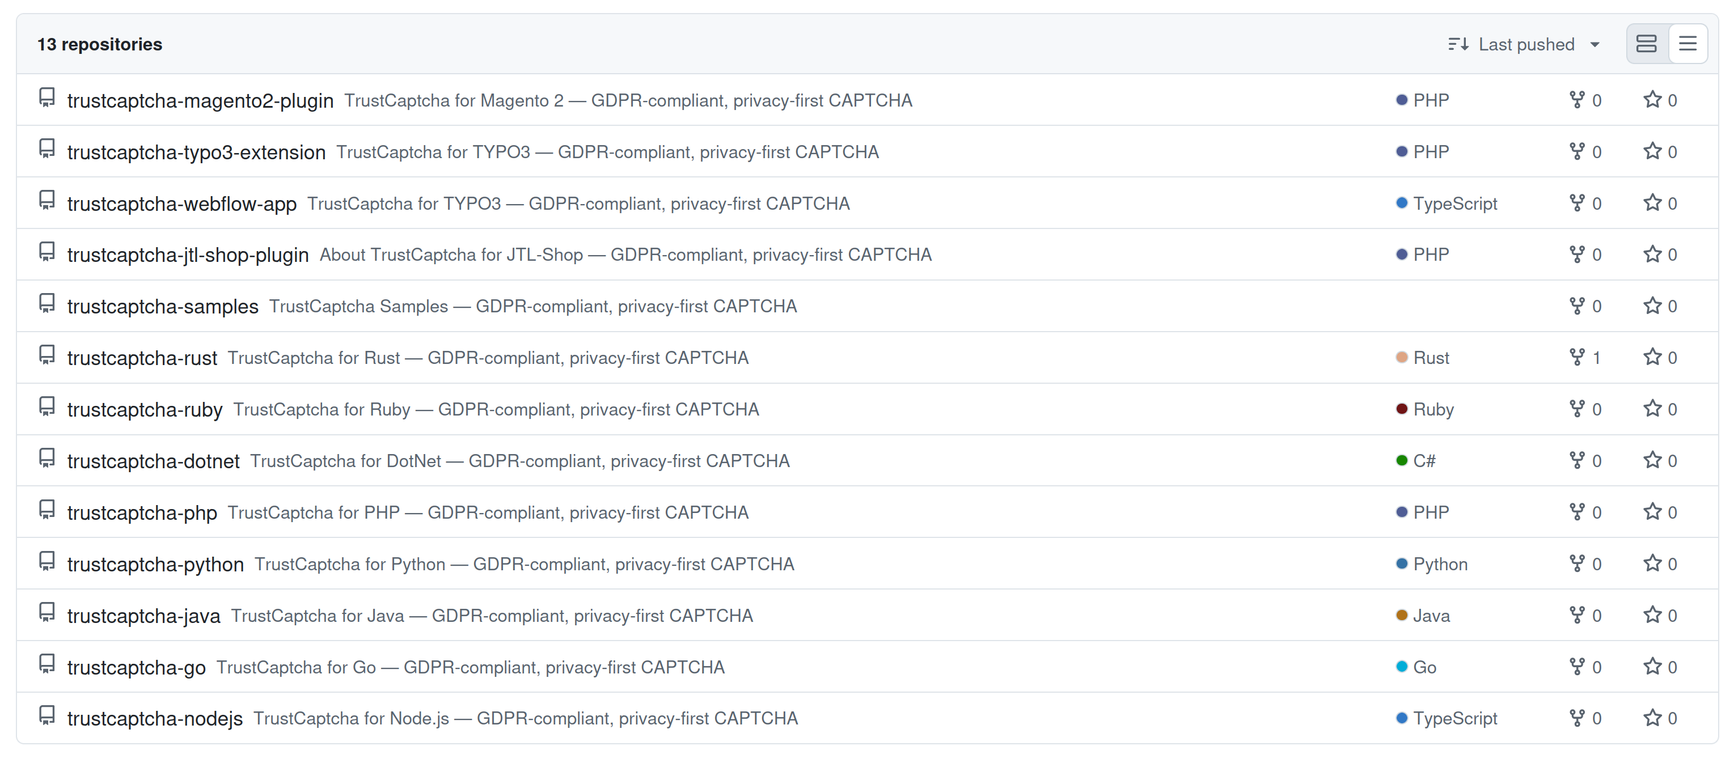The height and width of the screenshot is (763, 1734).
Task: Open trustcaptcha-python repository link
Action: point(155,564)
